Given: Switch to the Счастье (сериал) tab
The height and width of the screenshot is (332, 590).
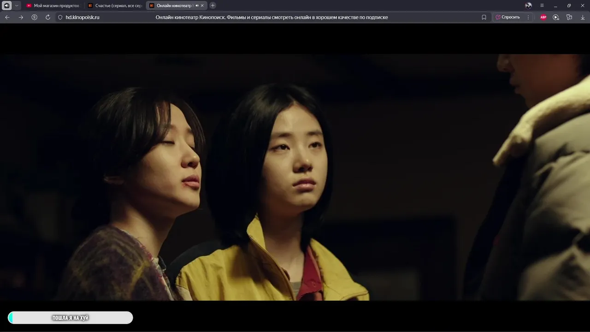Looking at the screenshot, I should pos(115,6).
